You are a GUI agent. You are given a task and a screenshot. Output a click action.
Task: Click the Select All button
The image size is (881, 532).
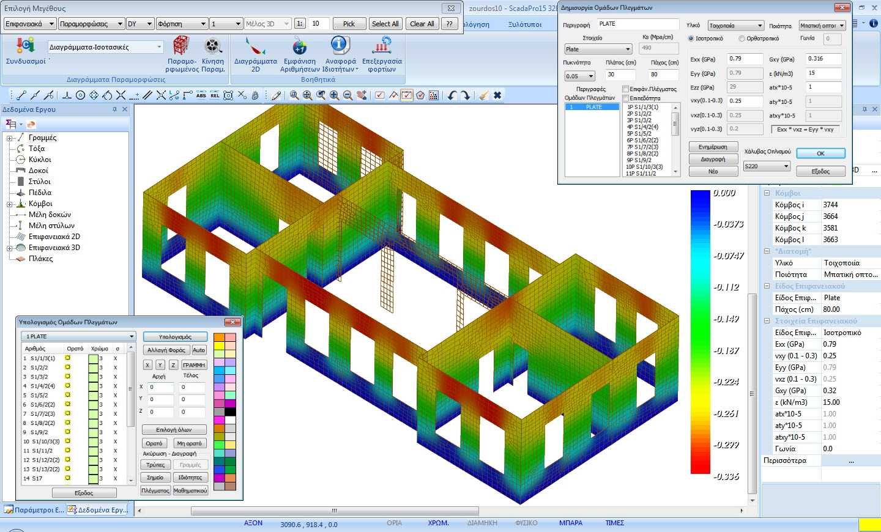pyautogui.click(x=385, y=24)
